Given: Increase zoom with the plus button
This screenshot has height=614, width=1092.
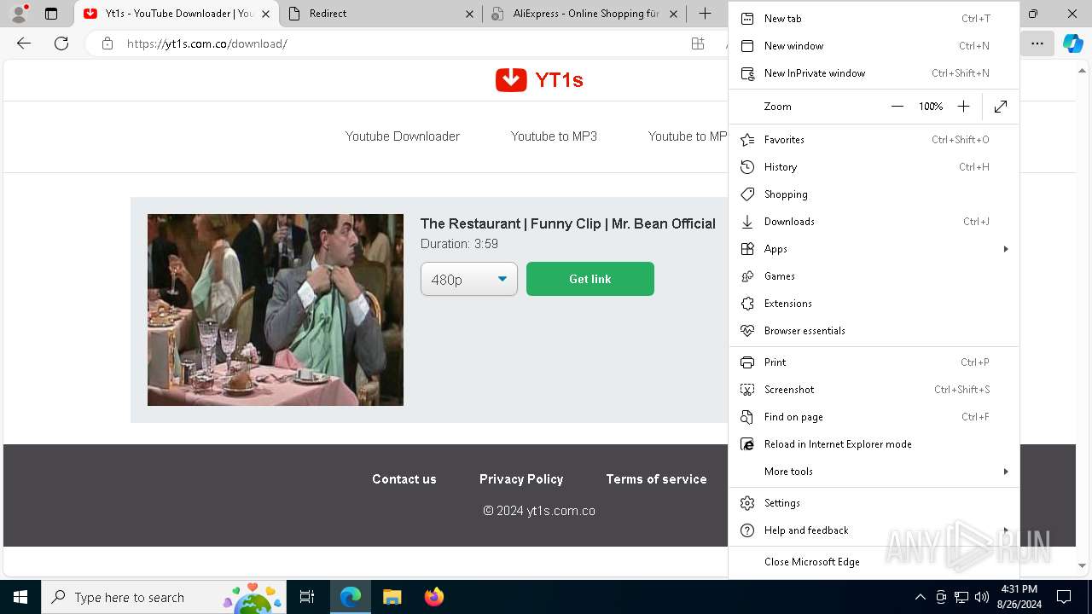Looking at the screenshot, I should click(x=963, y=107).
